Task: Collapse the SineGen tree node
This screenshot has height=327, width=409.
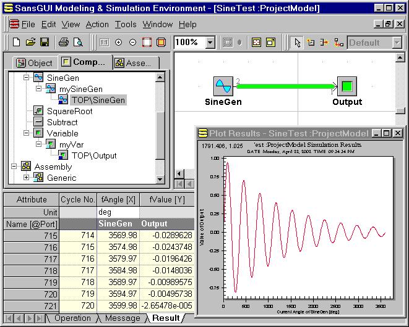Action: point(27,78)
